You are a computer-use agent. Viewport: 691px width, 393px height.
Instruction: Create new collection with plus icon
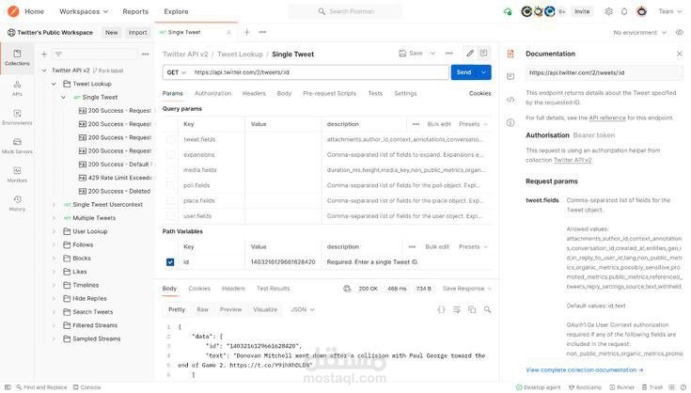[x=44, y=55]
